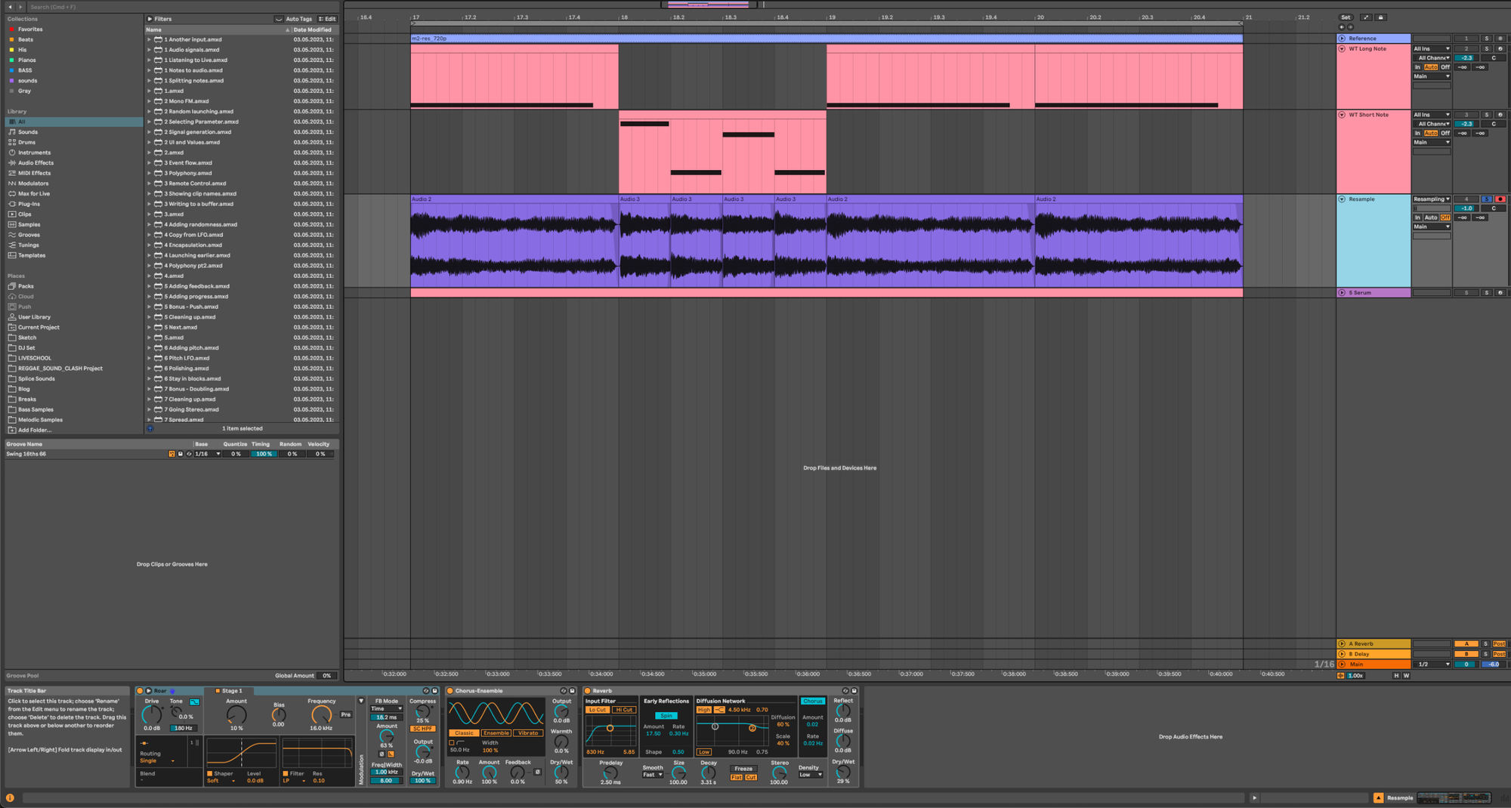Toggle the Roar device activator button
The width and height of the screenshot is (1511, 808).
(x=140, y=691)
